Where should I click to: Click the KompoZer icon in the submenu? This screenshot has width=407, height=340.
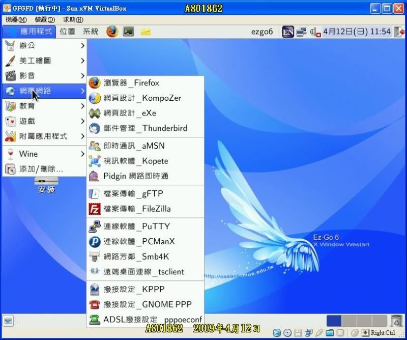[x=95, y=98]
